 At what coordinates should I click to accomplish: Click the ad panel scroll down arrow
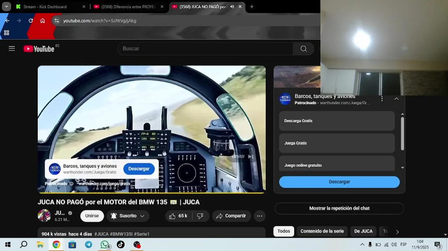[402, 168]
